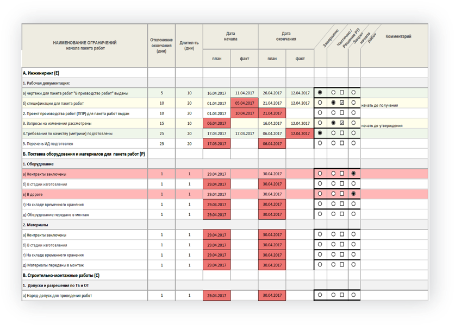This screenshot has height=325, width=455.
Task: Tick Решение РП checkbox for Перечень ИД row
Action: pyautogui.click(x=342, y=143)
